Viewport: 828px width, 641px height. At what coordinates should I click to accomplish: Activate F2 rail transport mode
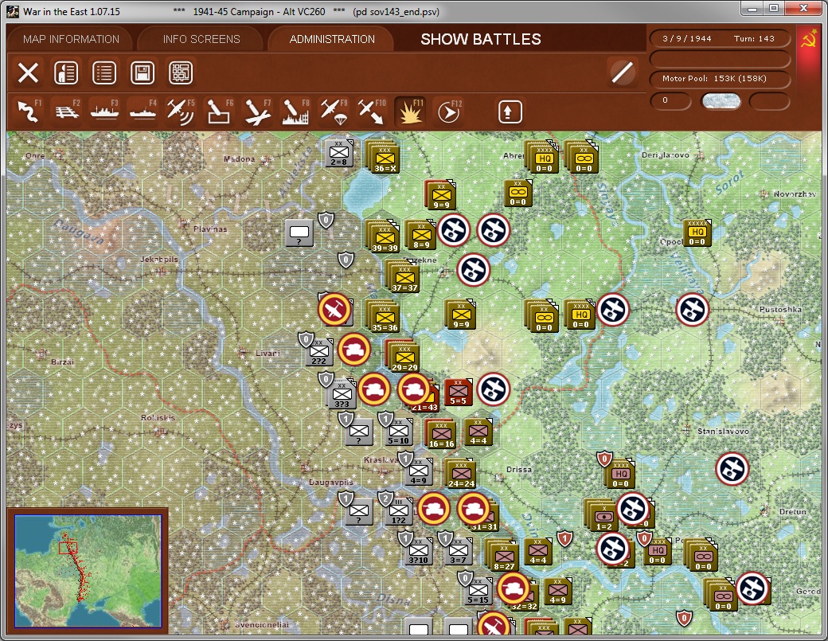click(x=67, y=111)
